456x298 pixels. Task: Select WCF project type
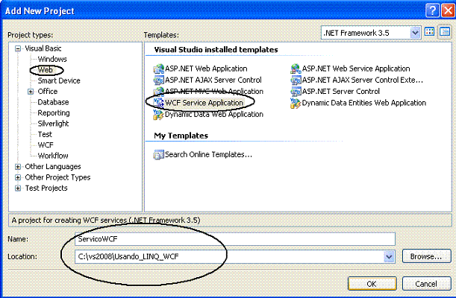pyautogui.click(x=46, y=145)
